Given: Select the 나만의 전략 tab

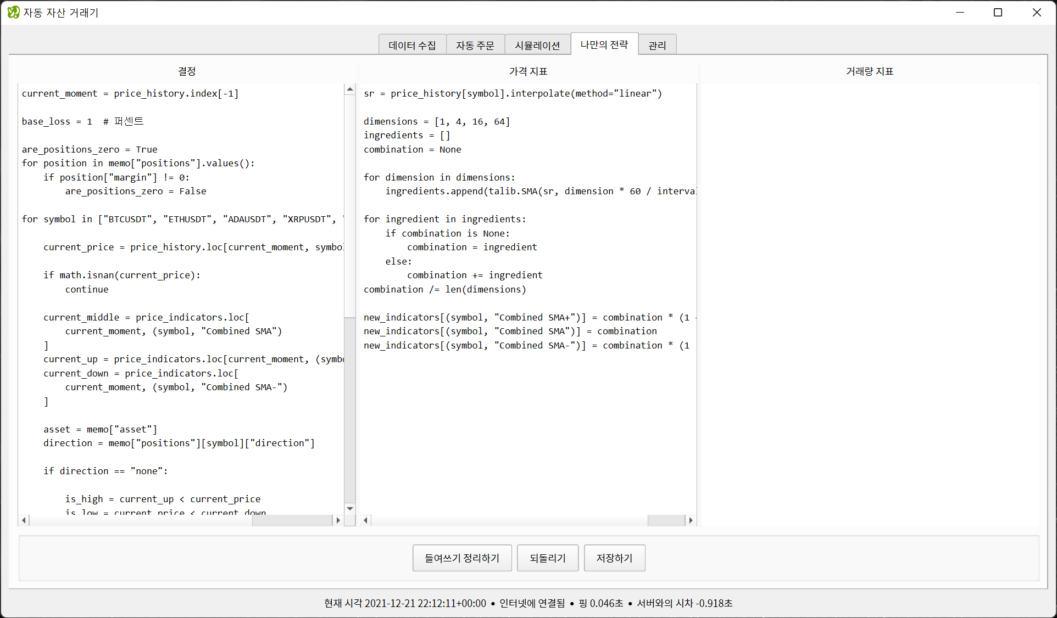Looking at the screenshot, I should pos(604,44).
